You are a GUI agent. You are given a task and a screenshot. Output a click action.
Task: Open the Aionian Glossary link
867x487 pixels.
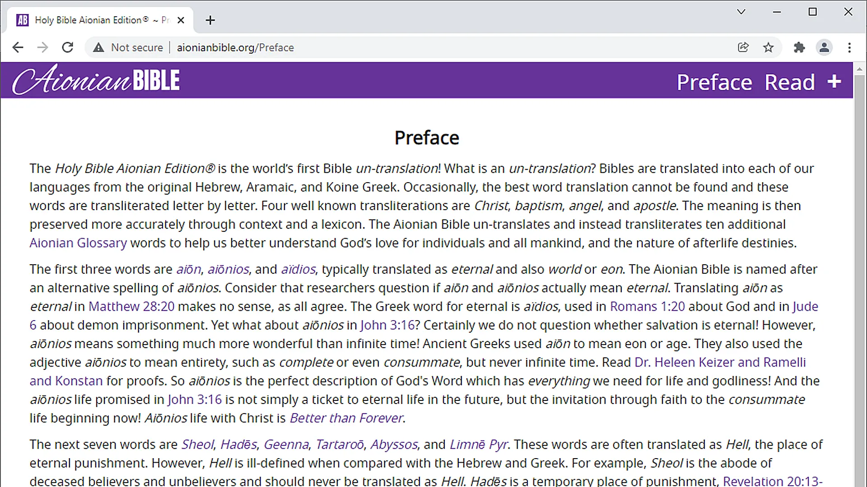coord(78,243)
